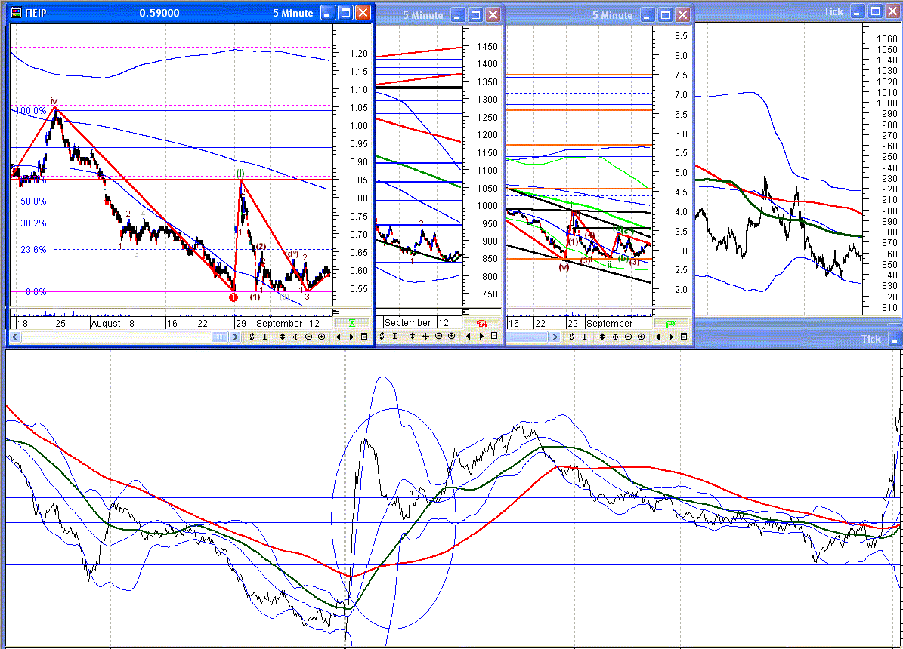Click vertical scale arrows in third 5 Minute chart
Viewport: 903px width, 649px height.
click(601, 337)
